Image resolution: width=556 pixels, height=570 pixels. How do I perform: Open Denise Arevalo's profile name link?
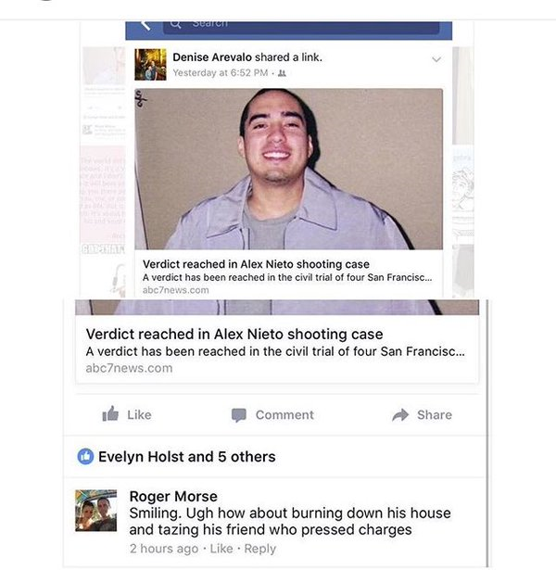(x=212, y=57)
